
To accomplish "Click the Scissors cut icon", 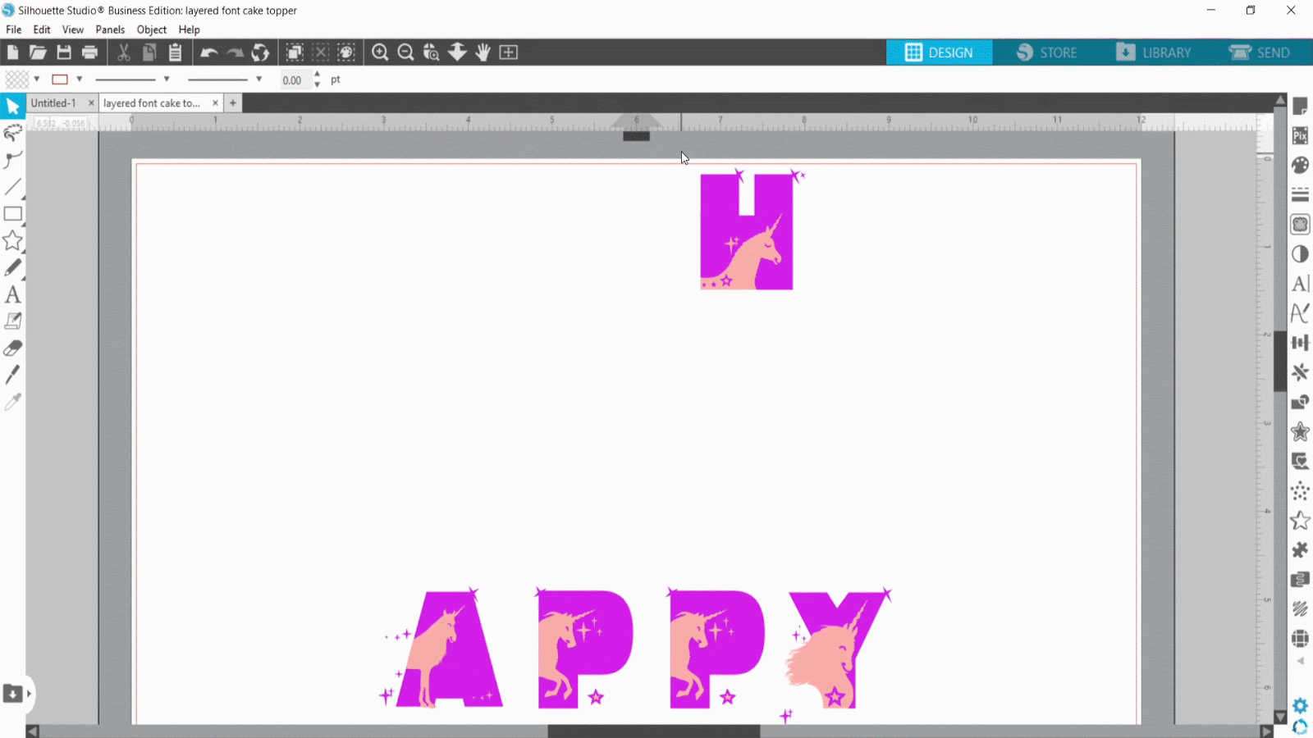I will [x=124, y=52].
